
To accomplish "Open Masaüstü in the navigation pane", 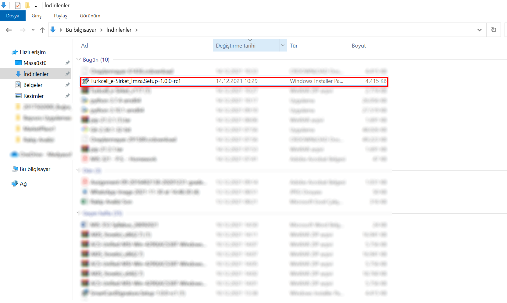I will click(x=35, y=63).
